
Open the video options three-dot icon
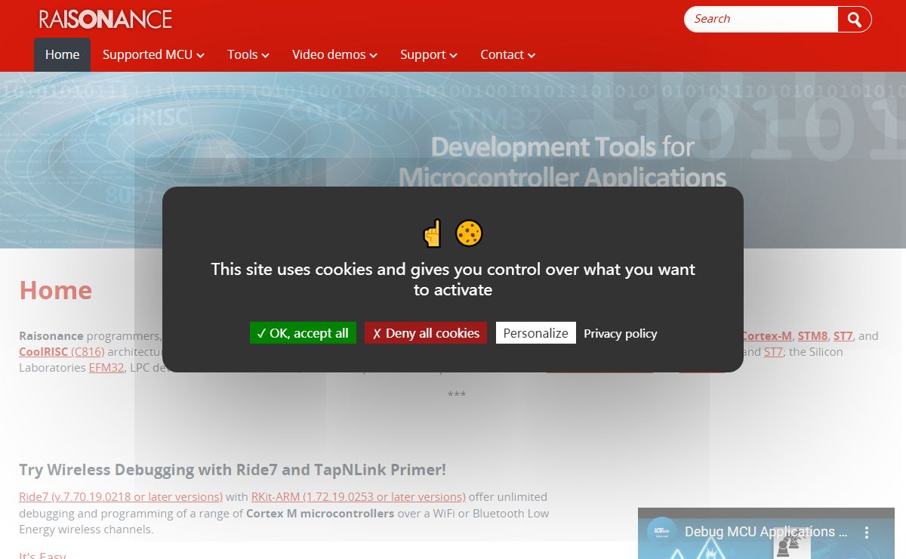coord(867,532)
